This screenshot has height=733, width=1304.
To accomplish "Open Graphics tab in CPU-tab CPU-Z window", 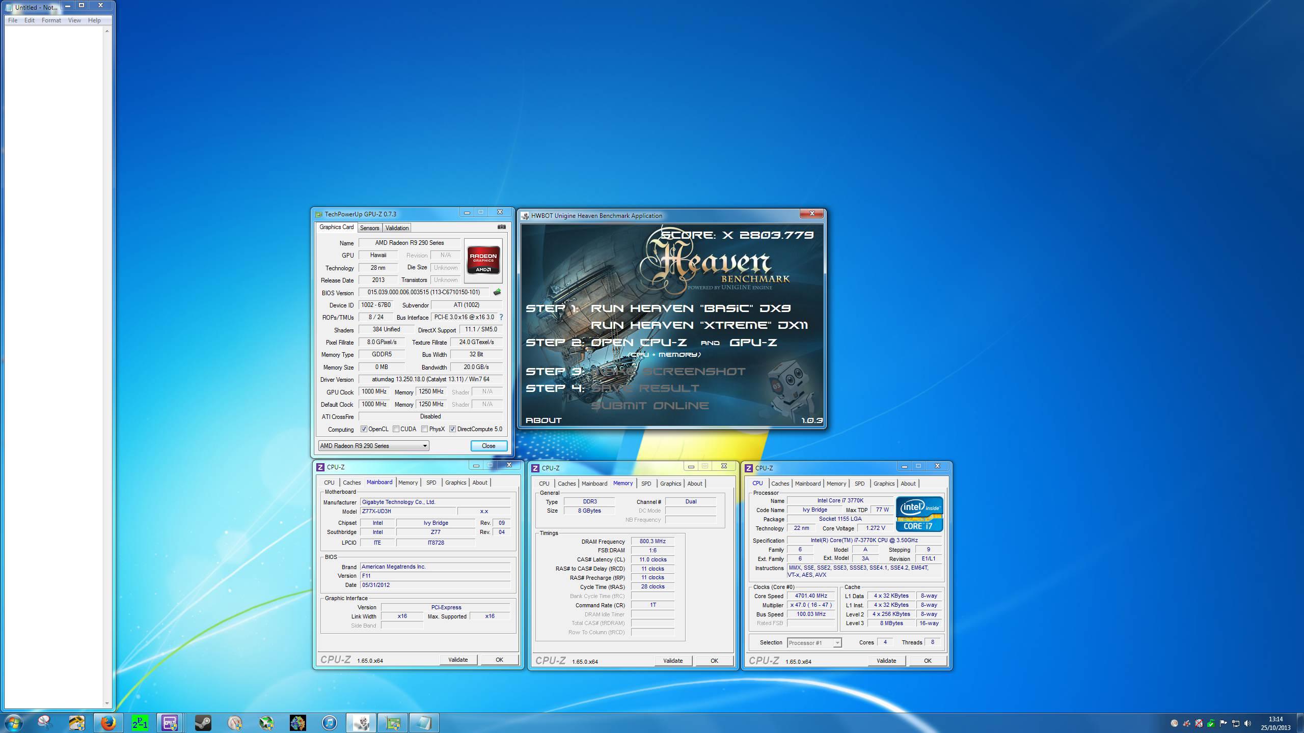I will point(884,484).
